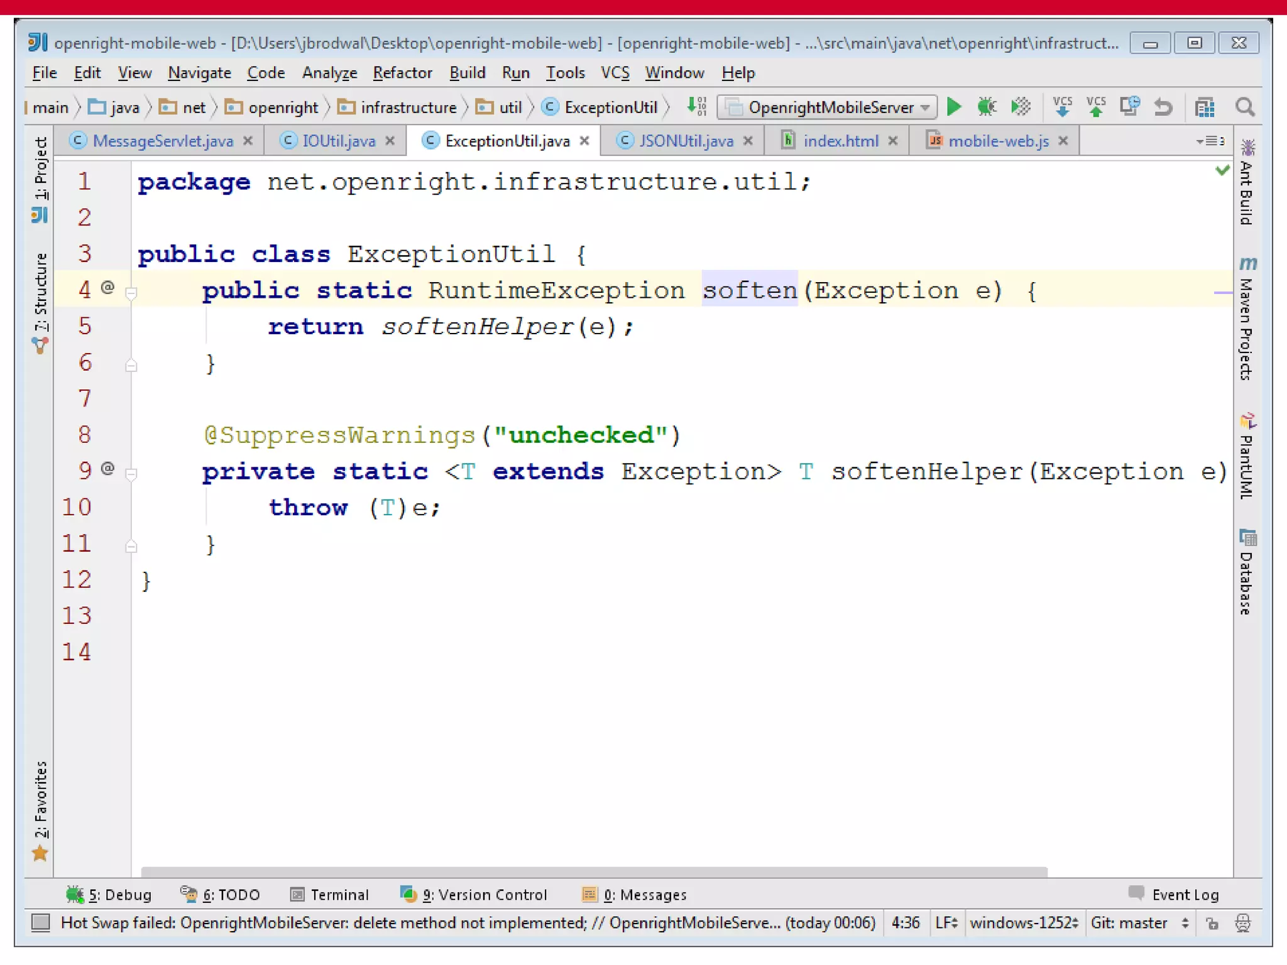Run with coverage icon in toolbar
The image size is (1287, 965).
tap(1021, 107)
